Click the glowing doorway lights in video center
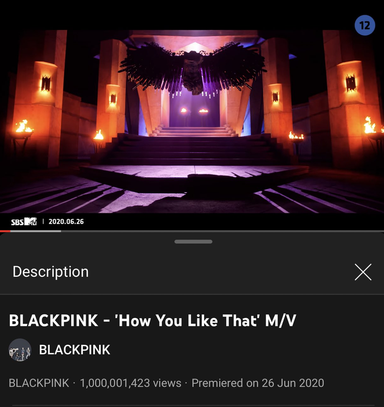Screen dimensions: 384x407 (194, 111)
